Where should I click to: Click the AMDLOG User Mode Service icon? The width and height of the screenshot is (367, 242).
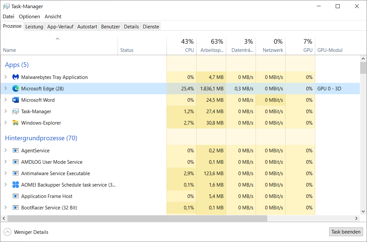click(15, 162)
